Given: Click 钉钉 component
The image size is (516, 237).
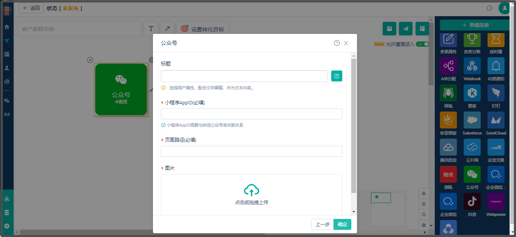Looking at the screenshot, I should click(x=496, y=93).
